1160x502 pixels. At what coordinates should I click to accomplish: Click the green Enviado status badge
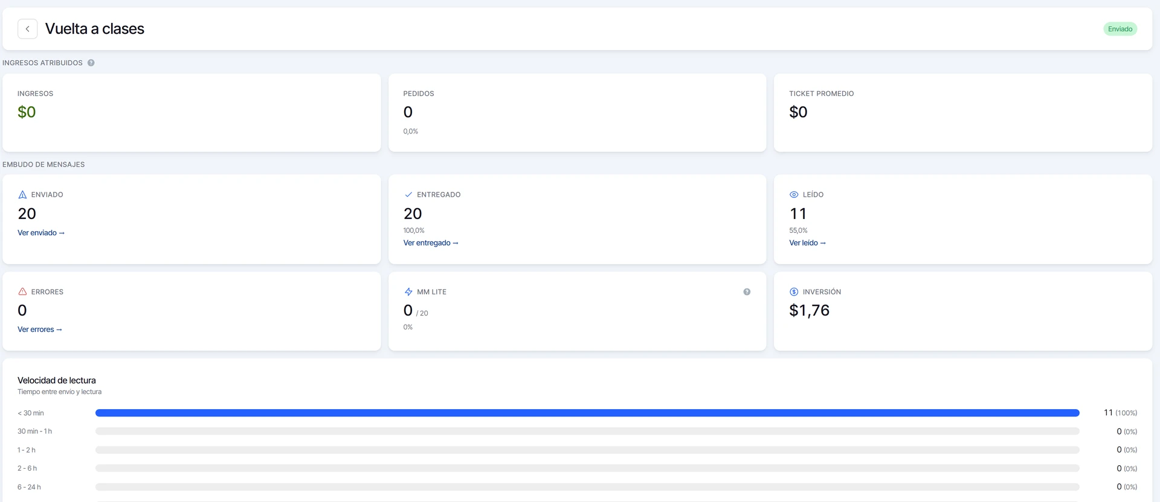1120,29
